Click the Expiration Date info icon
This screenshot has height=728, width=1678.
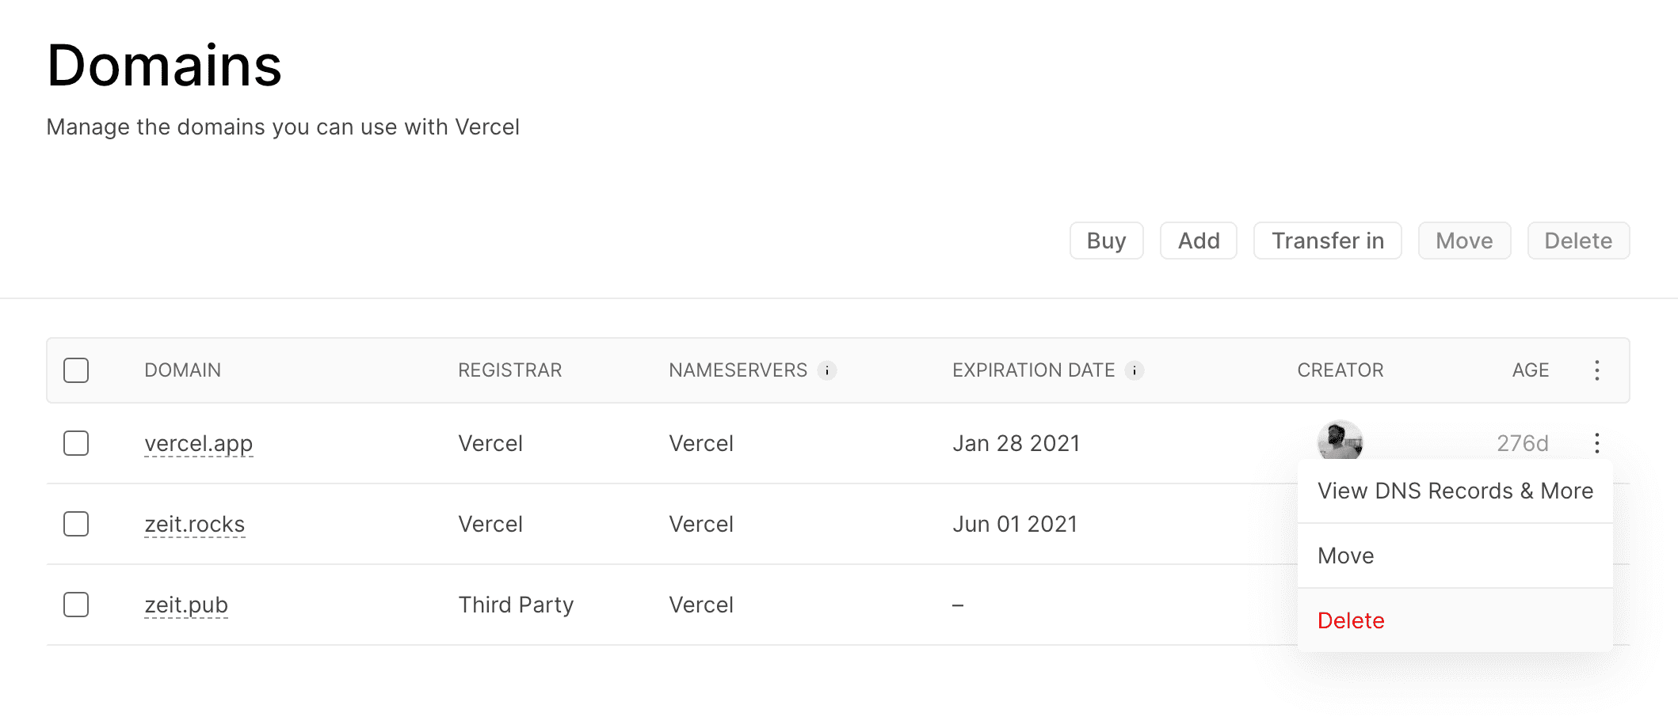[1135, 370]
